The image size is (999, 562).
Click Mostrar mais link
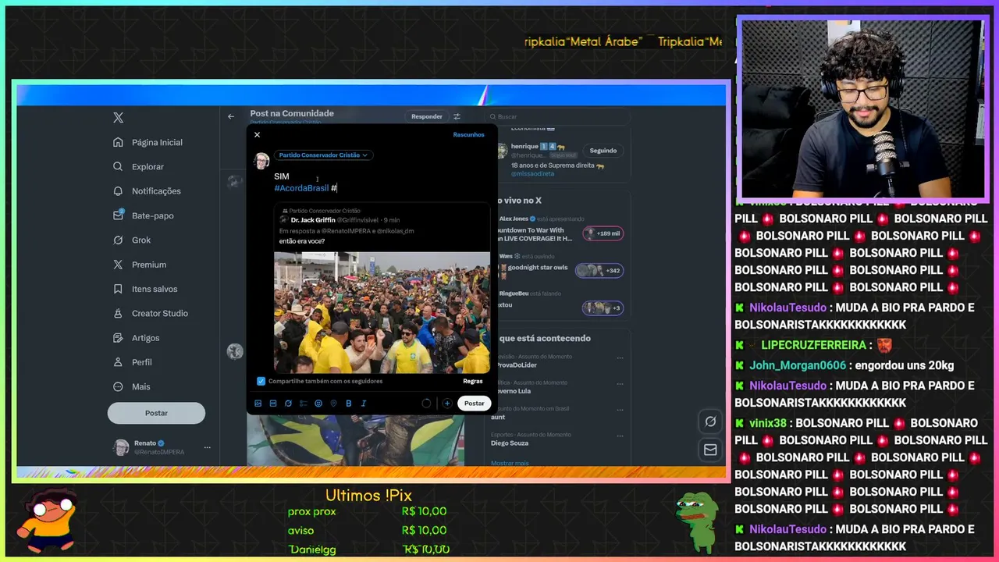pos(510,463)
